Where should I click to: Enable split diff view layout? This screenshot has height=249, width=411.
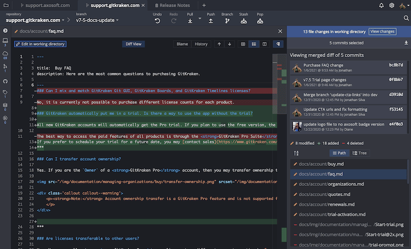(x=265, y=44)
